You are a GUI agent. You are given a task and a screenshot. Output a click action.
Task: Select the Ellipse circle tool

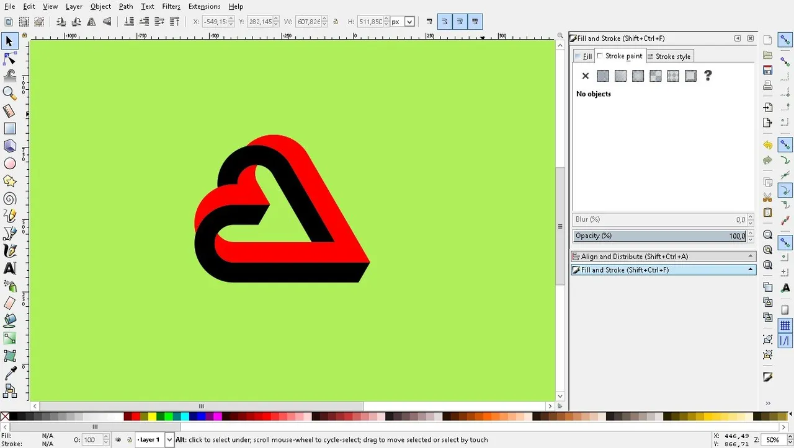[x=10, y=164]
